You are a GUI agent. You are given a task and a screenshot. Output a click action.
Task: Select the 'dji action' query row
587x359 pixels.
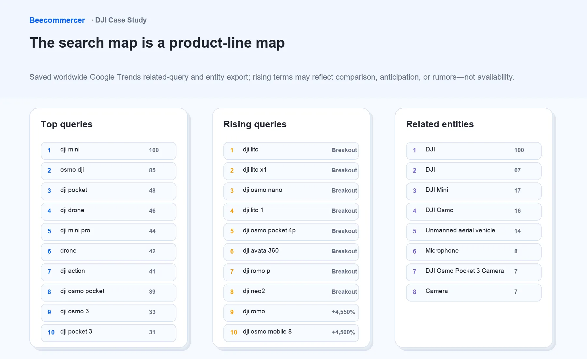pos(109,272)
